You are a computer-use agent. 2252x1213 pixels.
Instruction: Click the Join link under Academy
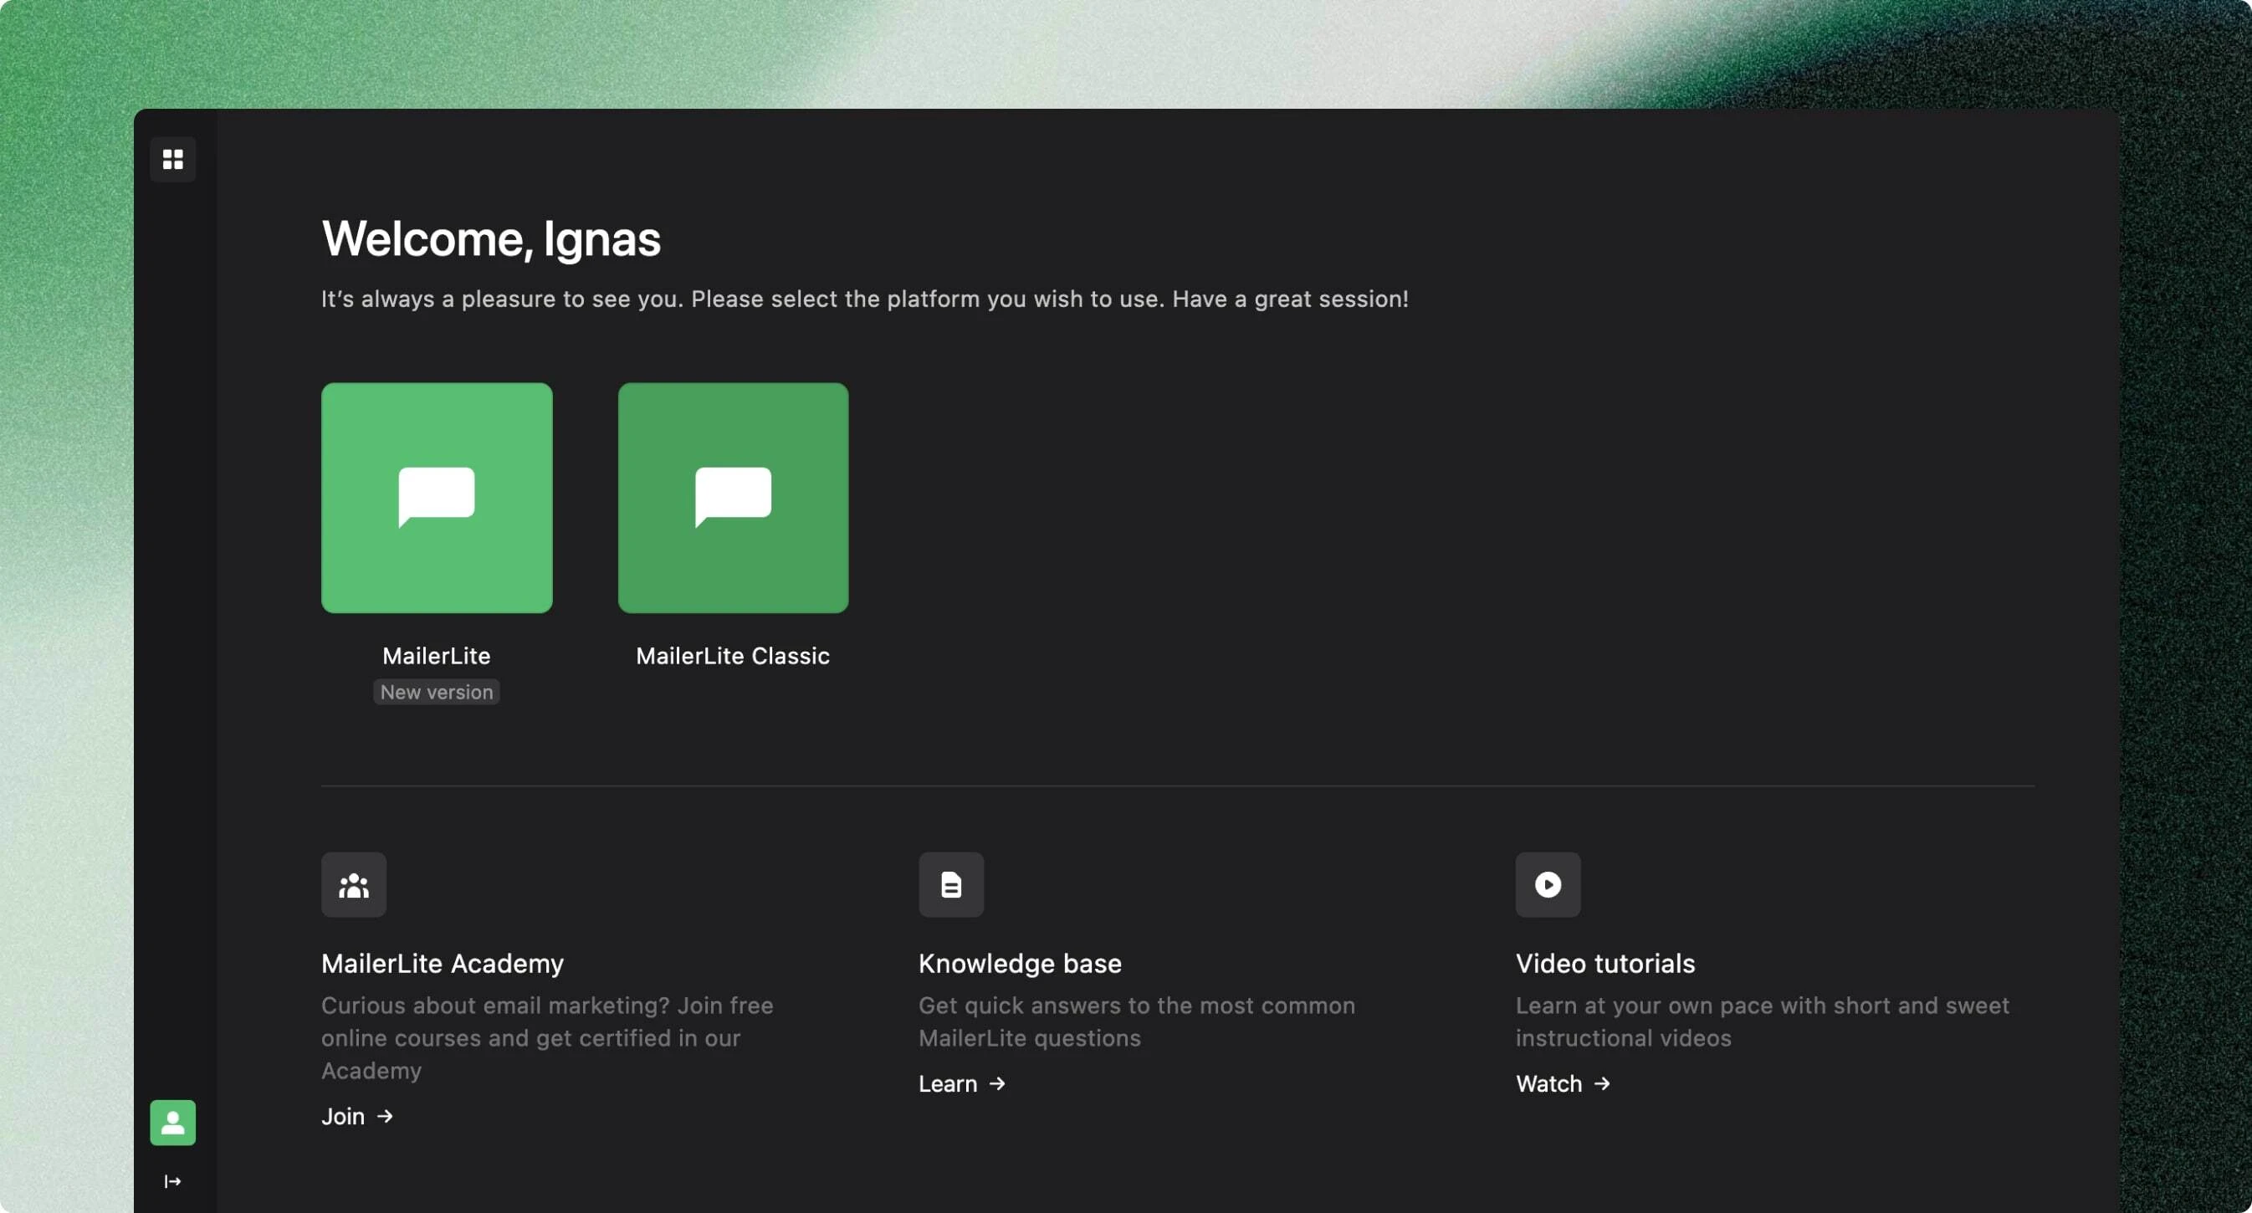(x=343, y=1116)
